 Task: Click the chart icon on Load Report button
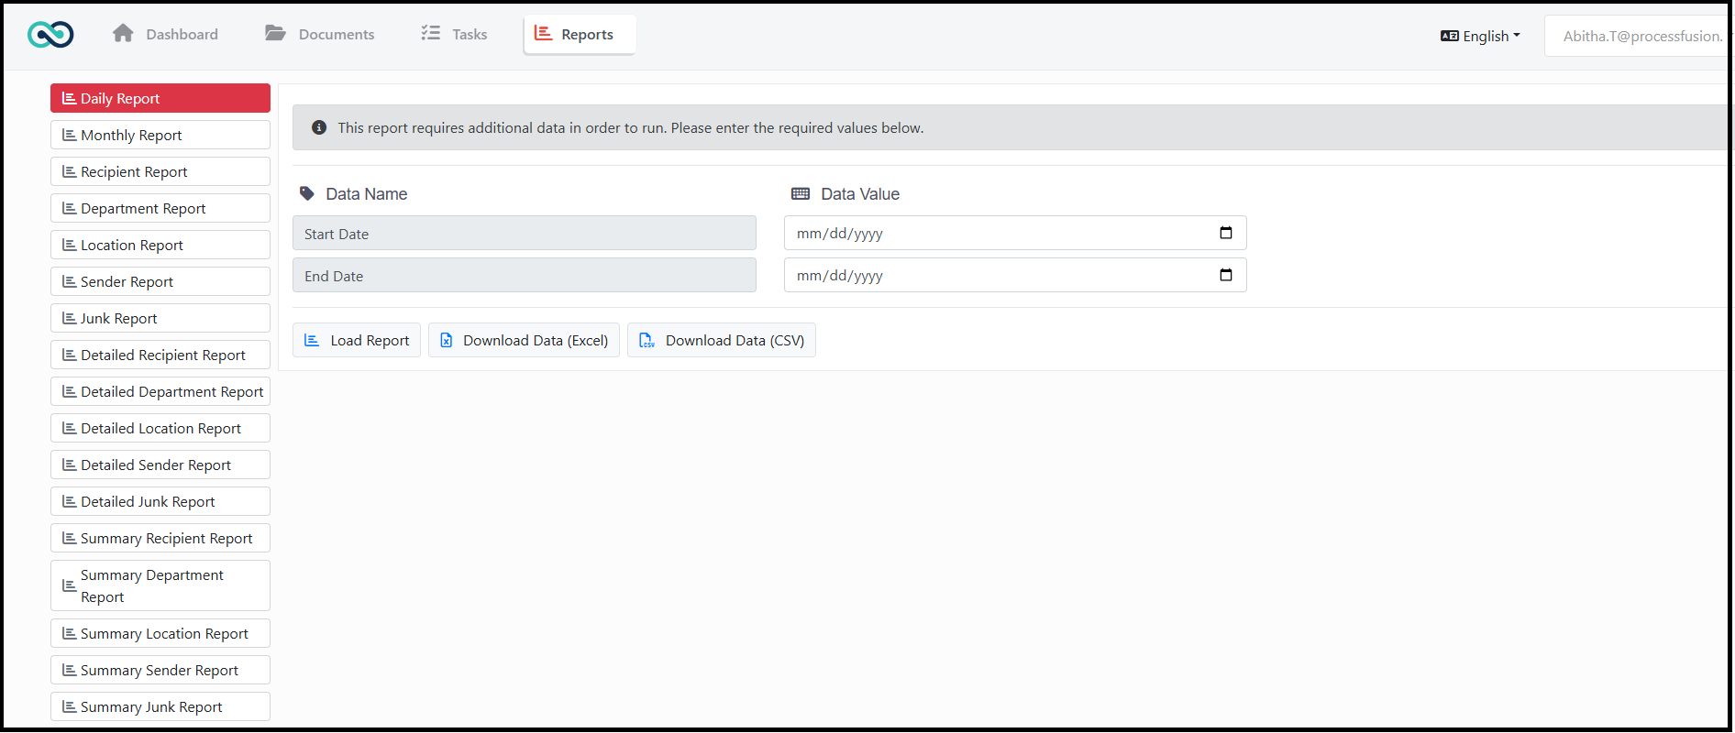[x=312, y=340]
